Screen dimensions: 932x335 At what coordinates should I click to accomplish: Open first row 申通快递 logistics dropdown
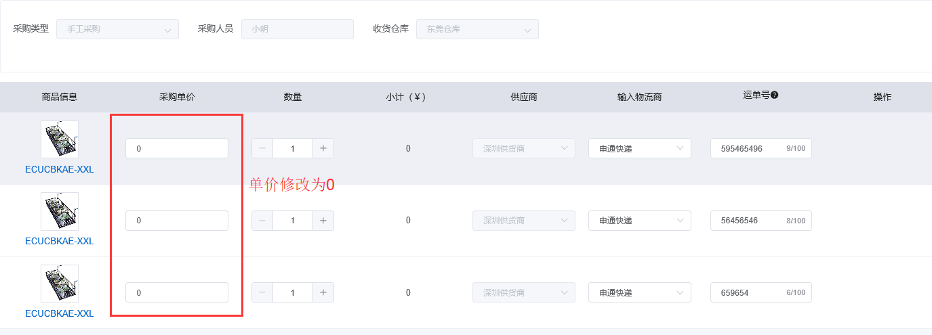639,148
